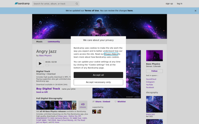Choose Accept necessary only
199x124 pixels.
click(x=99, y=82)
